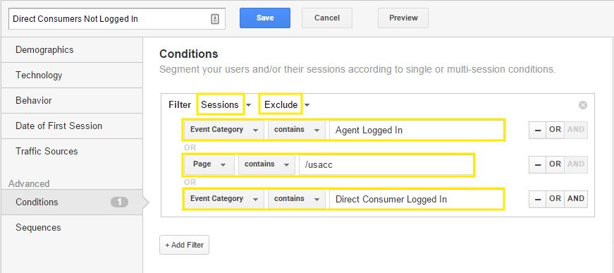
Task: Go to the Sequences section
Action: [x=72, y=228]
